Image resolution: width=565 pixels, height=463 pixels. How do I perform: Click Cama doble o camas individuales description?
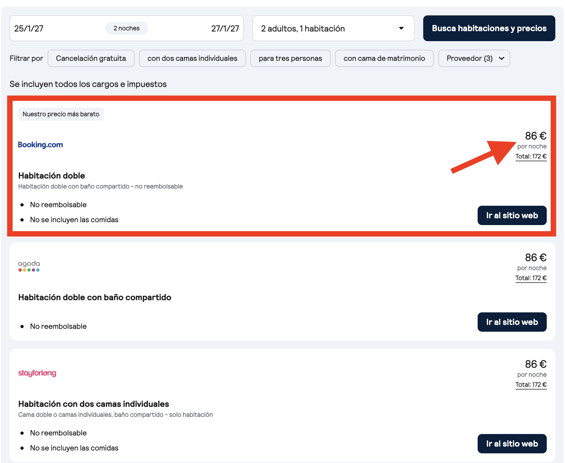pos(116,415)
